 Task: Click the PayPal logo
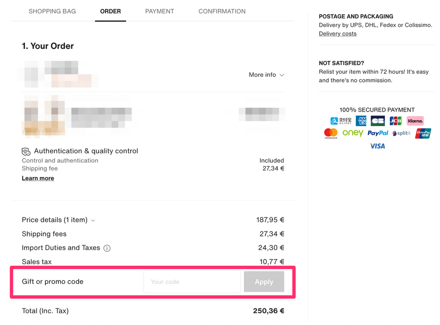(377, 133)
